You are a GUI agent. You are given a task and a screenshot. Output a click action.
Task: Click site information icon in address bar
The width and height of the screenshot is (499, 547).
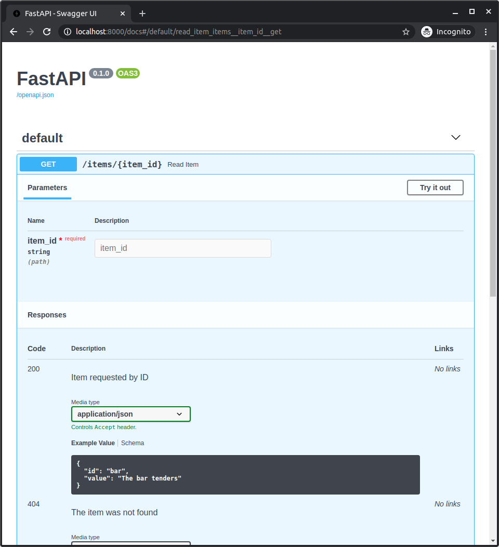point(68,32)
